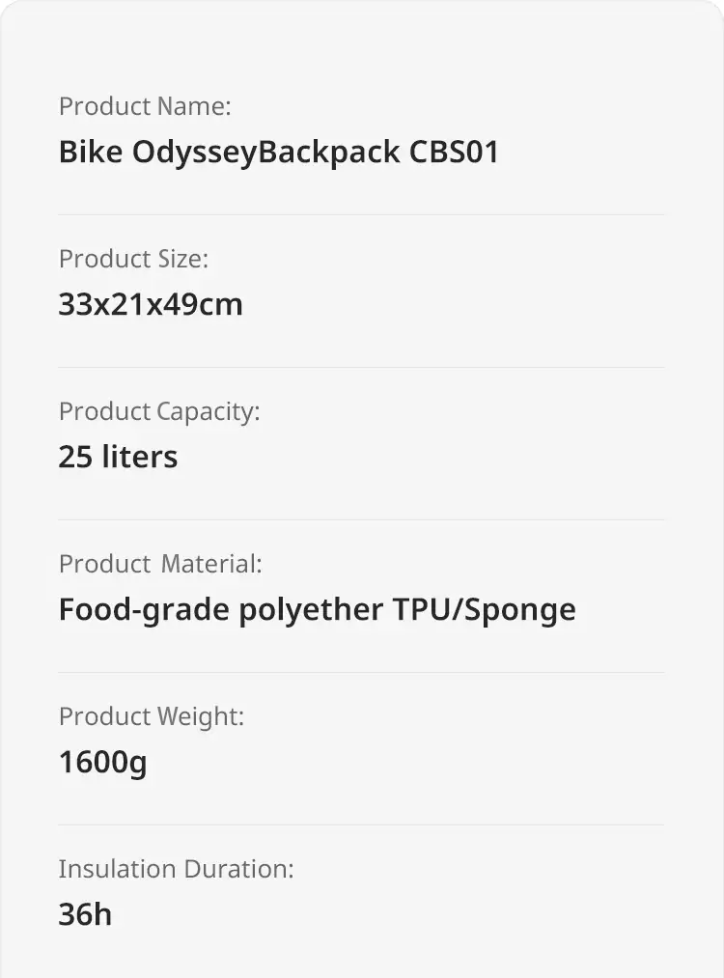Click the divider below Product Capacity row
This screenshot has width=724, height=978.
[x=361, y=519]
